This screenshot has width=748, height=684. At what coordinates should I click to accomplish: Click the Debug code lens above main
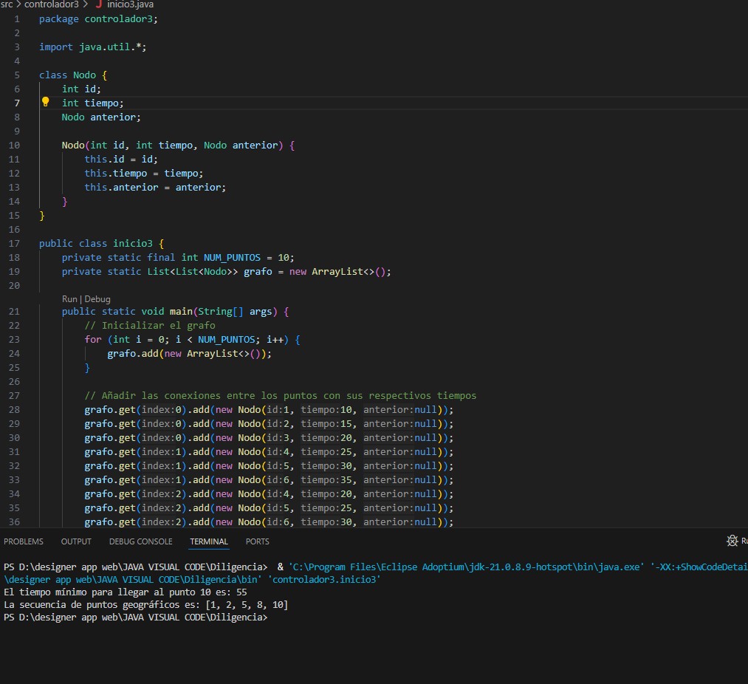click(97, 299)
